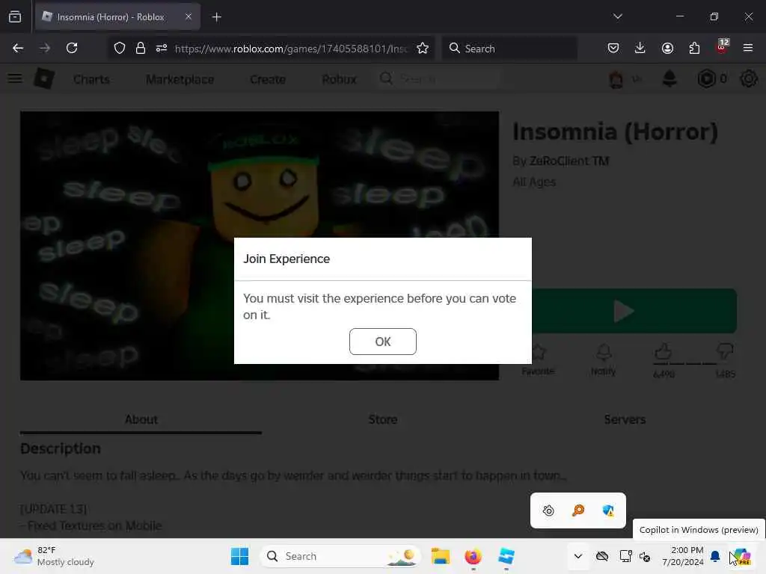Open Windows Security icon in tray popup
The image size is (766, 574).
[608, 510]
